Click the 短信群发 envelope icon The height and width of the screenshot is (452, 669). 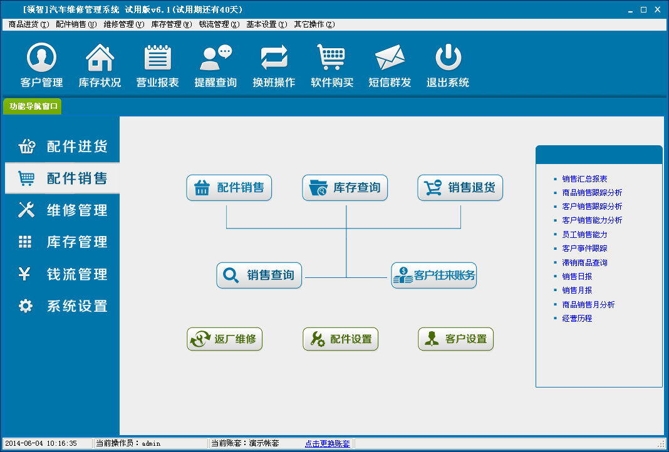tap(390, 58)
